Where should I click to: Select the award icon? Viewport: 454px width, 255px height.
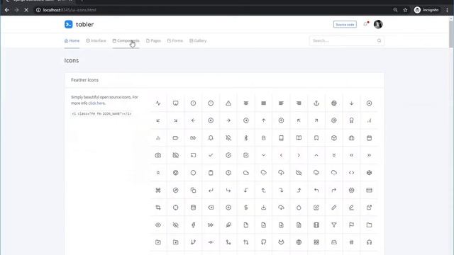tap(352, 120)
